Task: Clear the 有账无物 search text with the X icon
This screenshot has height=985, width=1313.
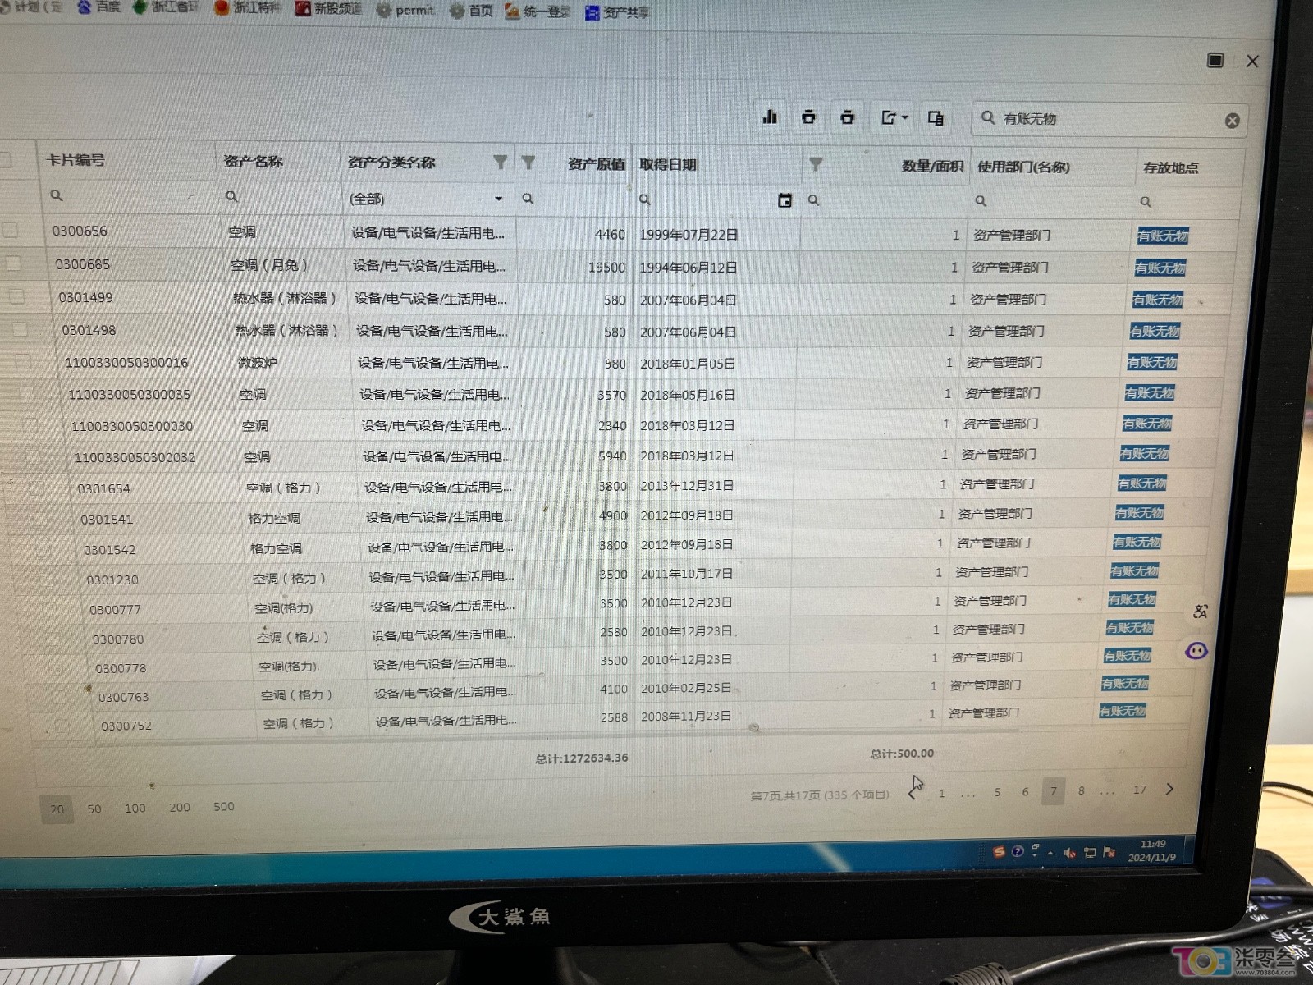Action: point(1232,121)
